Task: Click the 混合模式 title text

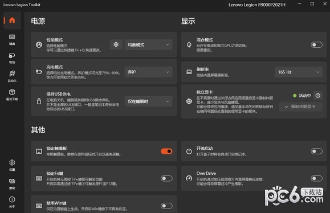Action: click(x=205, y=40)
